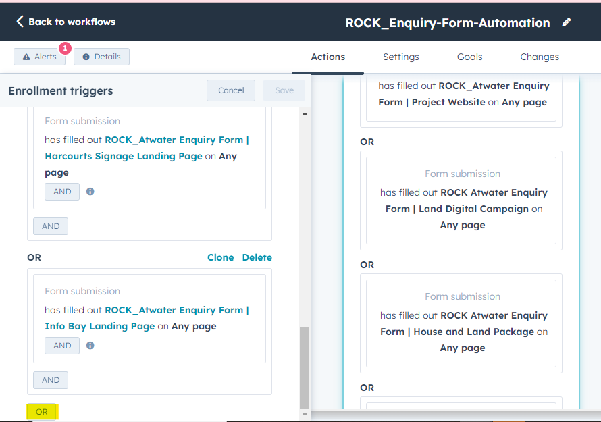Open the Alerts panel
The image size is (601, 422).
[x=39, y=57]
